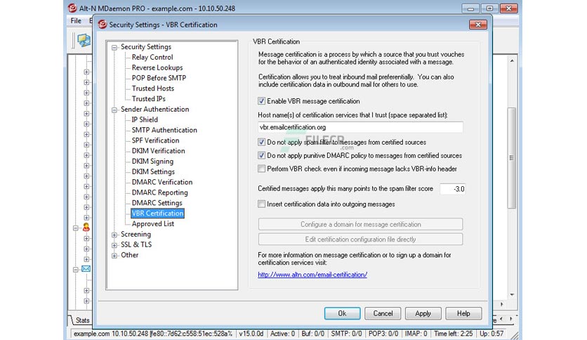Collapse the mail envelope node in background tree
This screenshot has width=587, height=340.
click(x=76, y=270)
